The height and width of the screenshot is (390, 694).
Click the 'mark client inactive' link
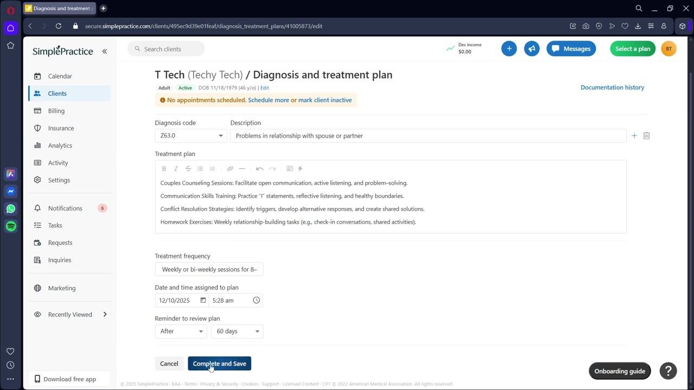[325, 100]
